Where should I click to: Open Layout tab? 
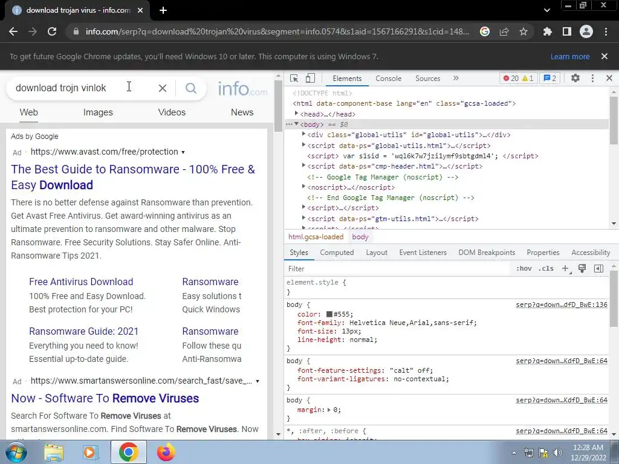[377, 253]
